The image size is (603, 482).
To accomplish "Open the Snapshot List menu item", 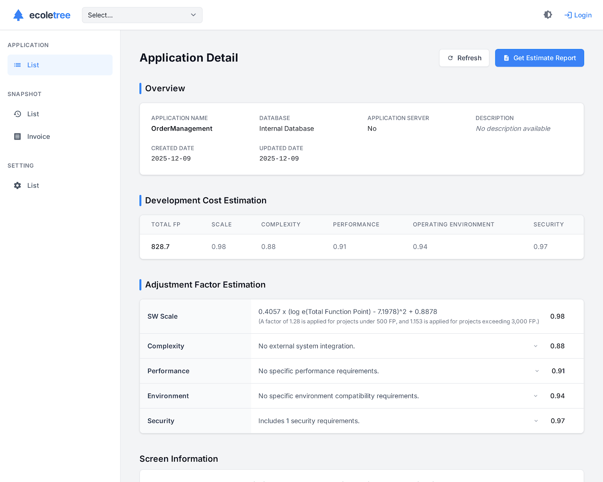I will click(x=60, y=114).
